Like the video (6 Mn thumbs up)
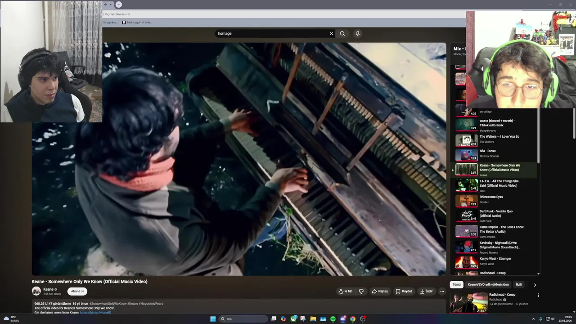 click(346, 291)
